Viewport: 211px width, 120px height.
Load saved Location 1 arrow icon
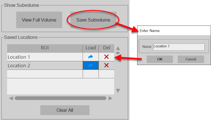91,57
